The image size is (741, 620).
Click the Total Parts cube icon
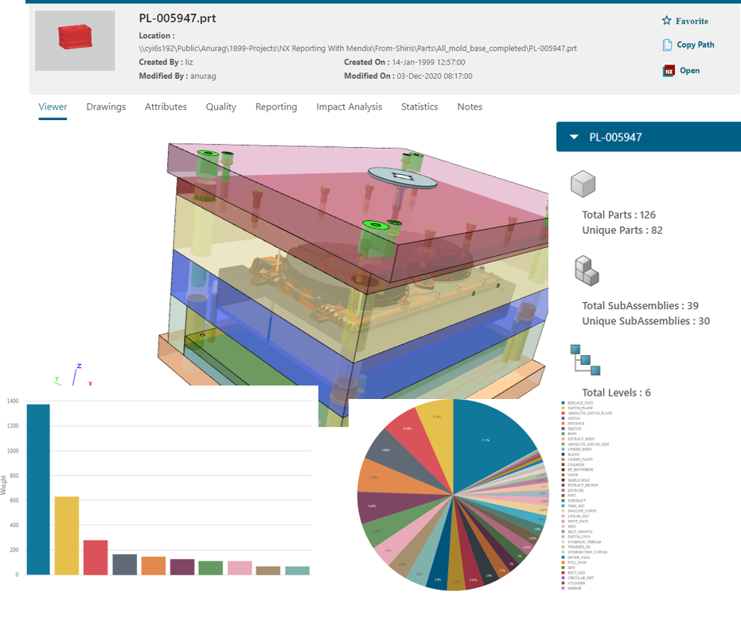click(x=583, y=185)
